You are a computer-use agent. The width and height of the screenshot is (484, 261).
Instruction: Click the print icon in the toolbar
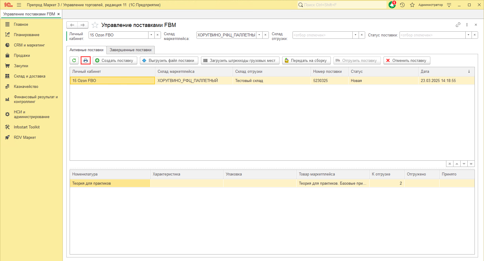(86, 60)
